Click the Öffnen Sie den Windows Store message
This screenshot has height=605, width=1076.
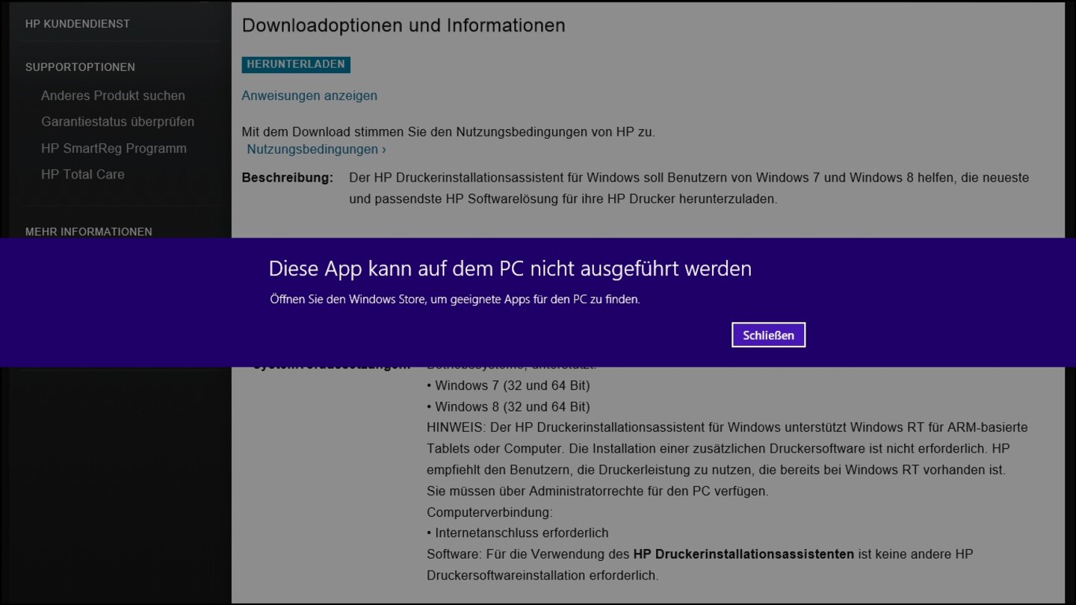[455, 300]
